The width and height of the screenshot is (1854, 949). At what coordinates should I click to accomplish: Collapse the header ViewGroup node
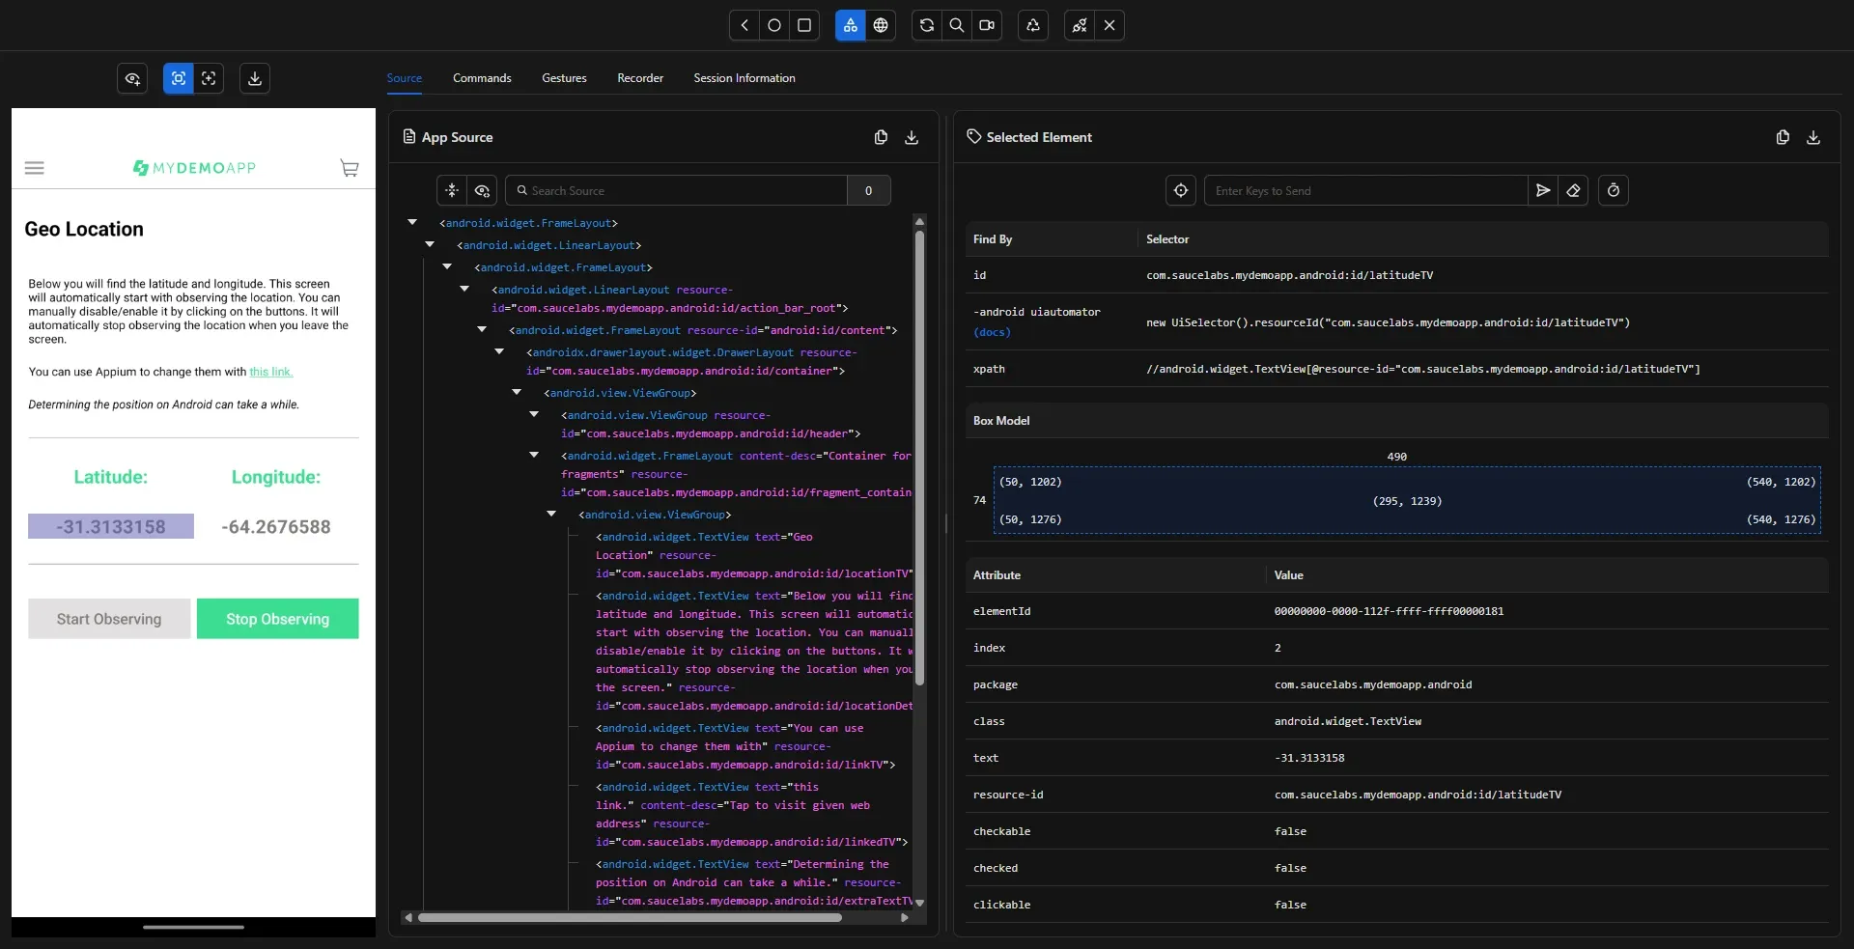click(534, 415)
